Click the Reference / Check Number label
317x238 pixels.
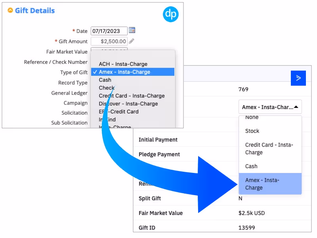pos(55,62)
